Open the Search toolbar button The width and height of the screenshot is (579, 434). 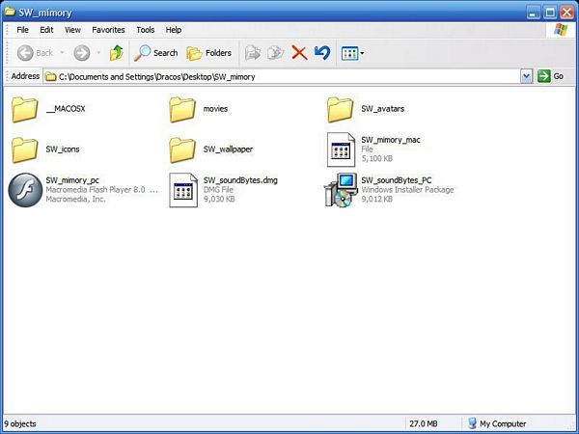pyautogui.click(x=156, y=53)
